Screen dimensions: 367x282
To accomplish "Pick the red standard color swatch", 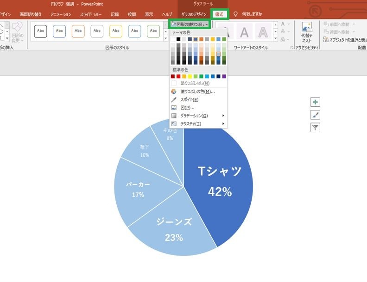I will click(178, 76).
